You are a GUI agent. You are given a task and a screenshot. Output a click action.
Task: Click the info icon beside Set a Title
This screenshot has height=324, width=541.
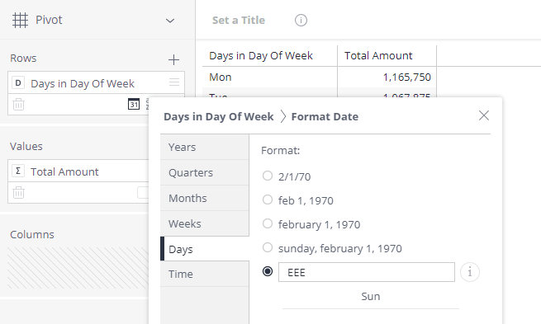coord(301,21)
